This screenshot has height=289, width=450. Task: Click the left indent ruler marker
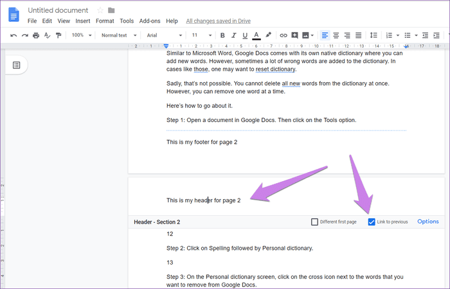click(166, 46)
